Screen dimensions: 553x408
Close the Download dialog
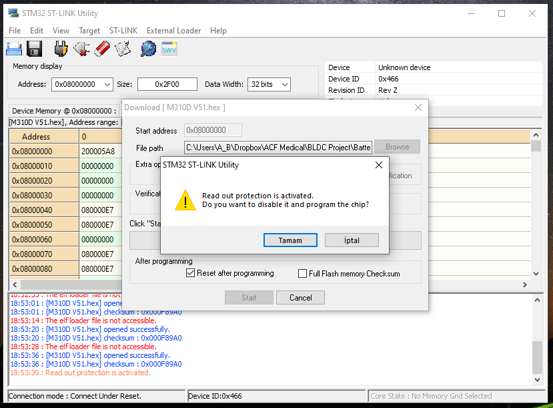point(418,108)
